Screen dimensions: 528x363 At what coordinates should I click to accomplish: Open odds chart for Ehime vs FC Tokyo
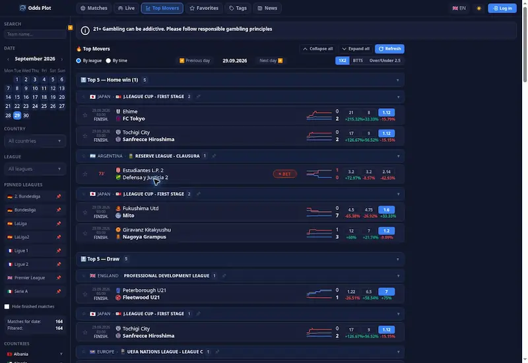pyautogui.click(x=319, y=115)
